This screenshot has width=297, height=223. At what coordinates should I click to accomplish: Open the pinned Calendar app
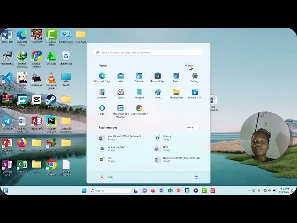[x=139, y=78]
